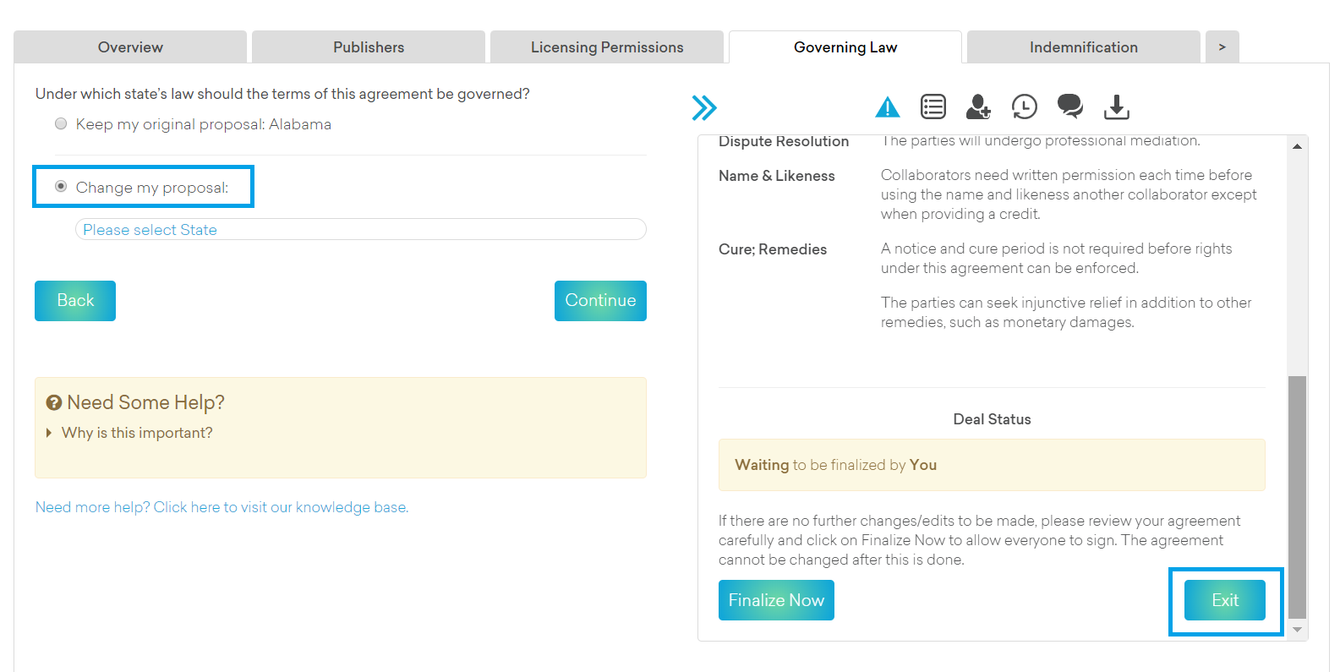Select the Change my proposal radio button
This screenshot has width=1340, height=672.
point(61,187)
